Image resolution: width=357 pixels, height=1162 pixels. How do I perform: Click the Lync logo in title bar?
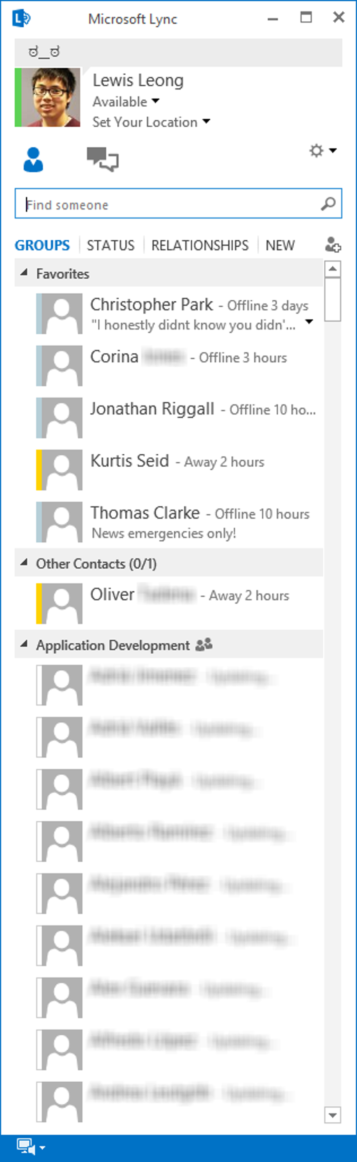[21, 18]
